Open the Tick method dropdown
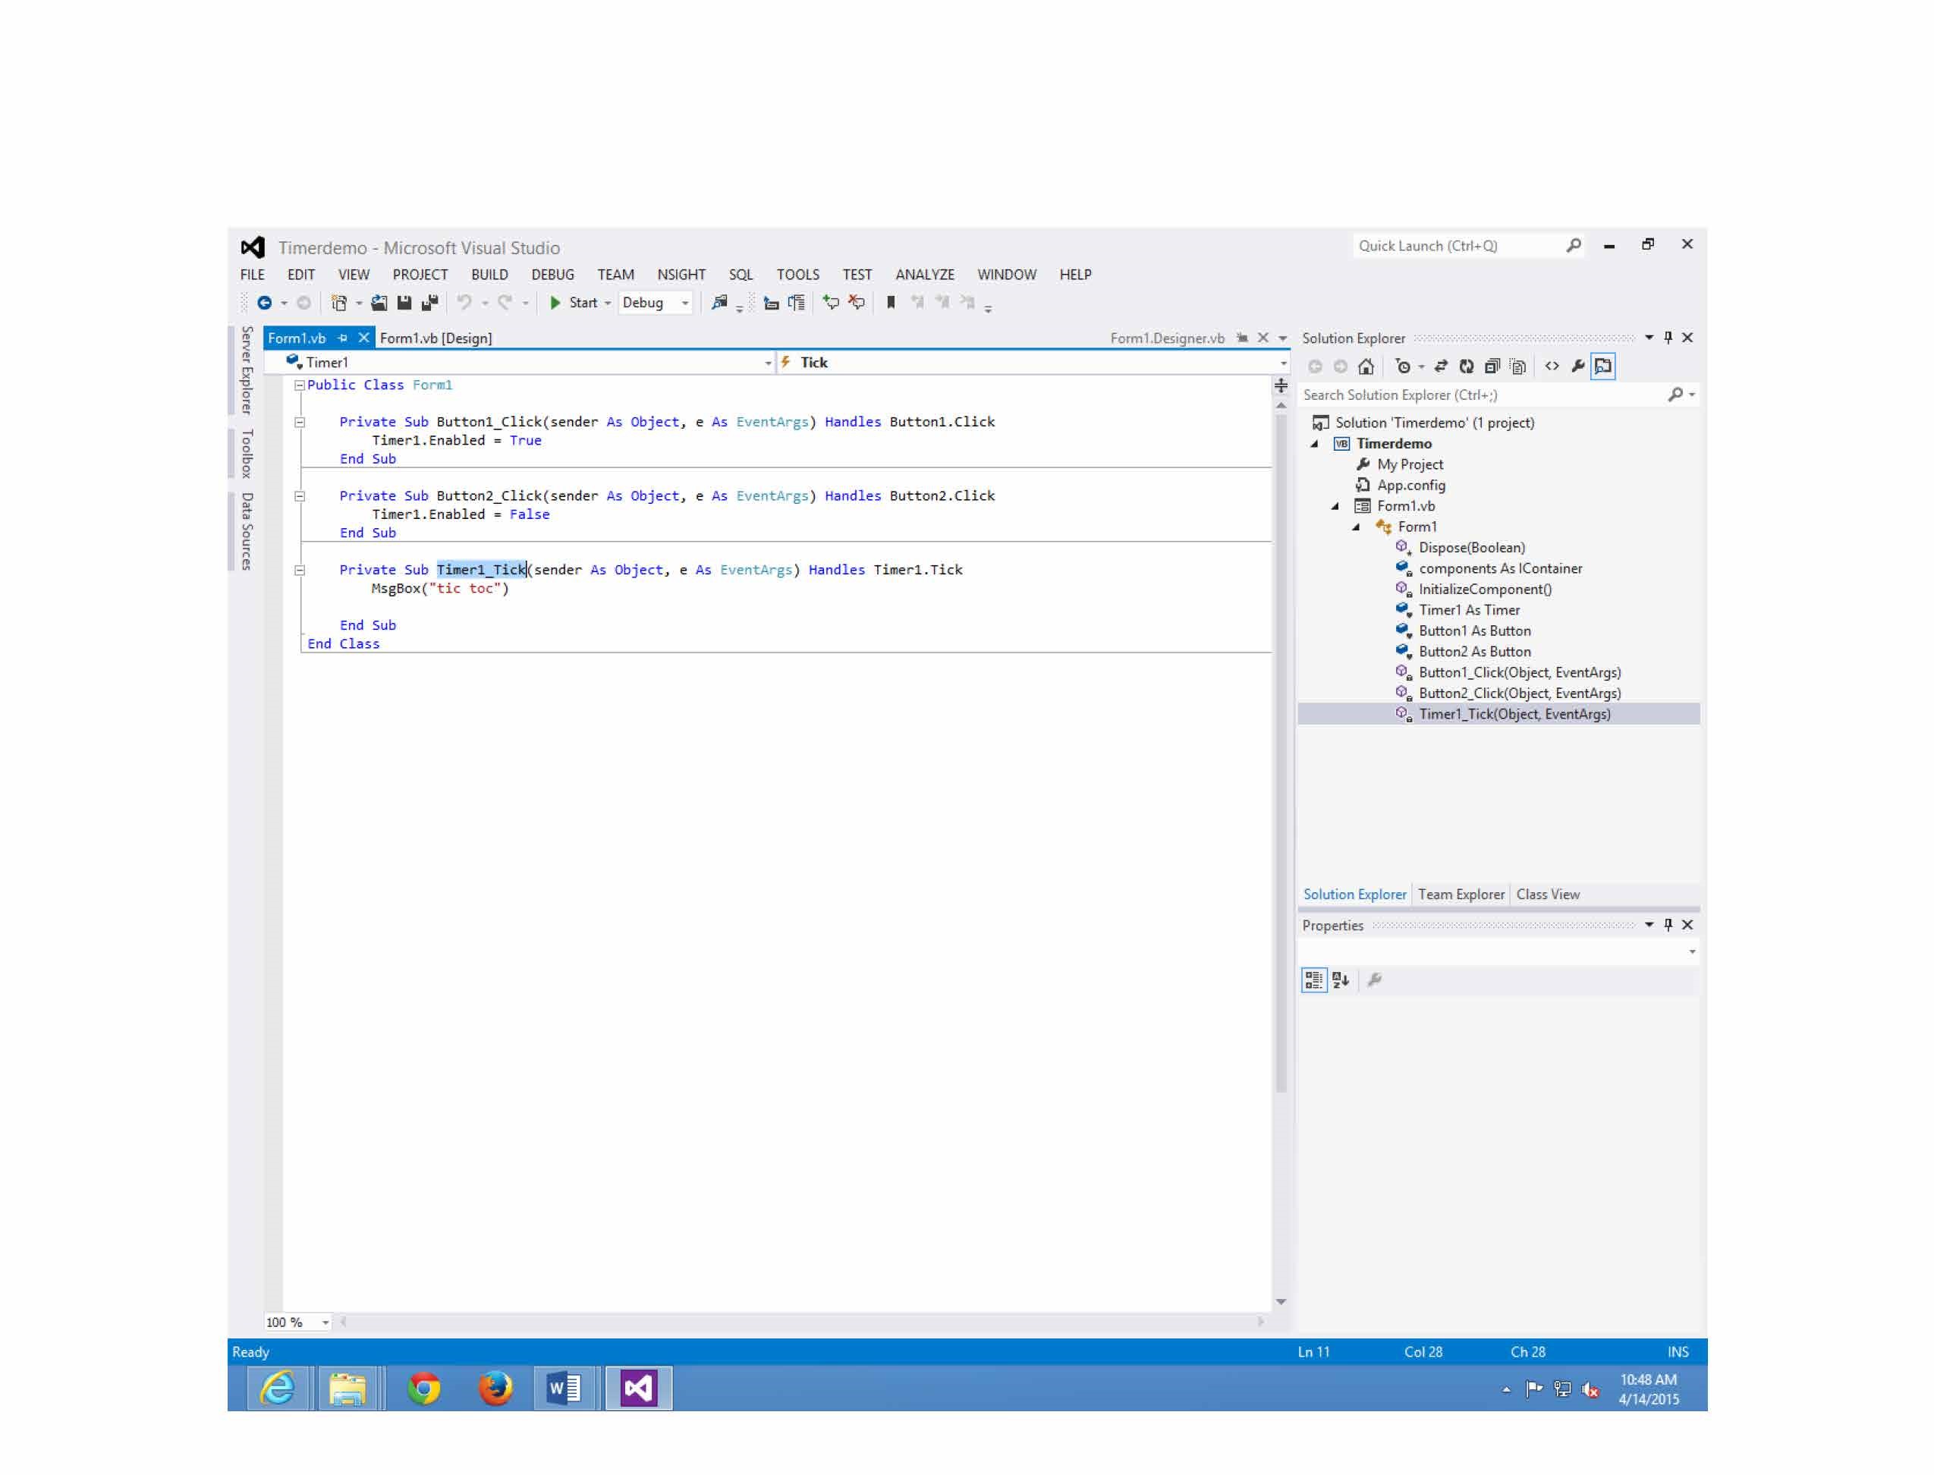 coord(1282,363)
